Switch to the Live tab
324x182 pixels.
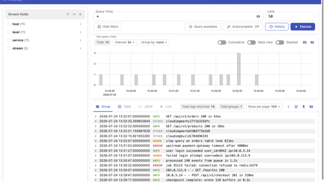pyautogui.click(x=166, y=107)
